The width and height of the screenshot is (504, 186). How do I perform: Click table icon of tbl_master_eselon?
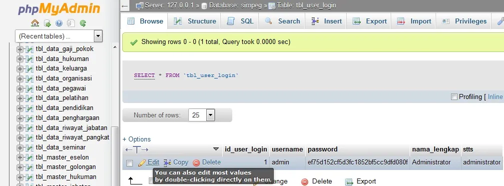[29, 157]
